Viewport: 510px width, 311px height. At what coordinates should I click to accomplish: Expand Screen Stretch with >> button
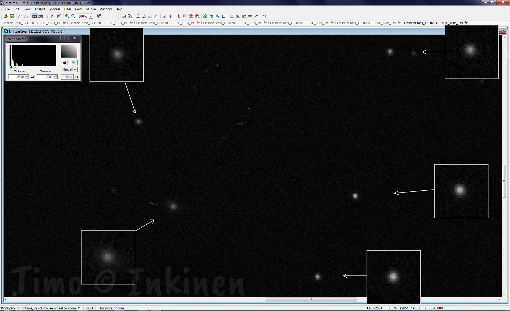click(x=77, y=77)
